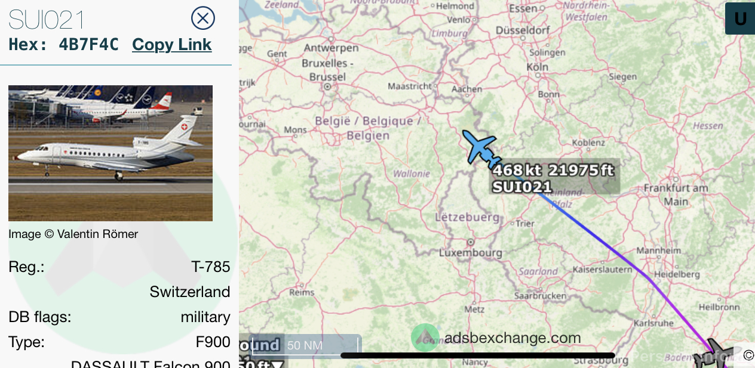Select the blue SUI021 aircraft icon

point(481,150)
